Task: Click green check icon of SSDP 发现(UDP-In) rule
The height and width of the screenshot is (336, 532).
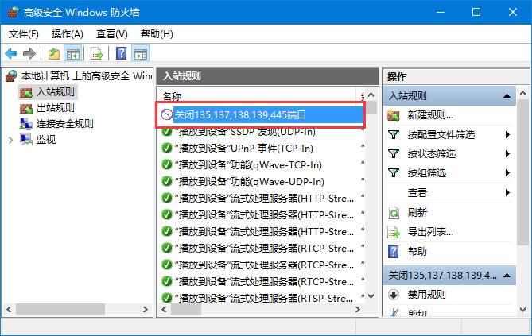Action: point(166,131)
